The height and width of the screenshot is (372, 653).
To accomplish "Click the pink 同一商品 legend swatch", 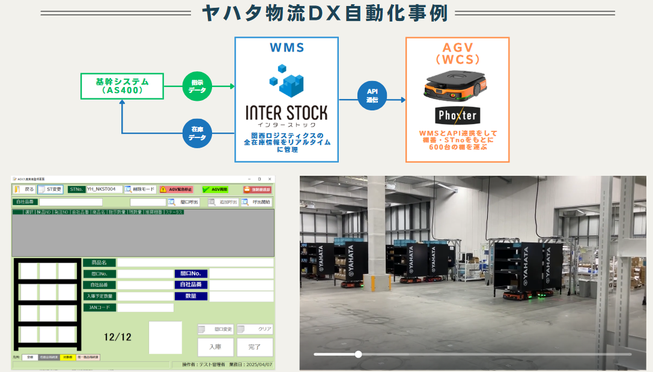I will [x=88, y=358].
